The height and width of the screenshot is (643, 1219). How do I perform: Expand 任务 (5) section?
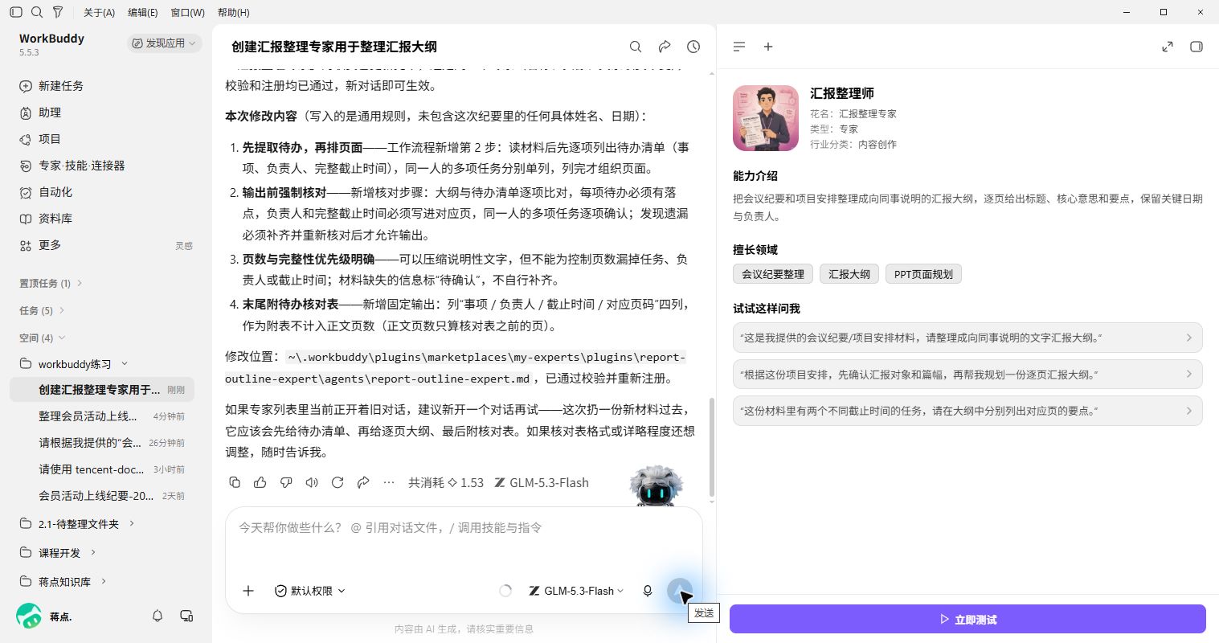[x=42, y=310]
